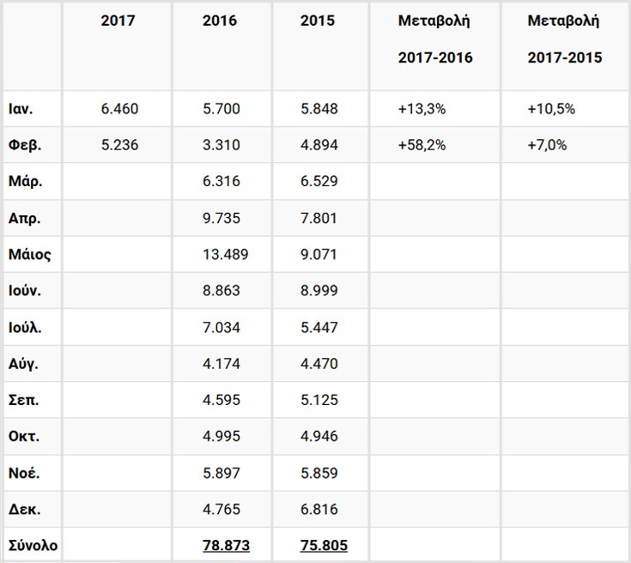This screenshot has height=563, width=631.
Task: Select the Μεταβολή 2017-2015 header cell
Action: [564, 39]
